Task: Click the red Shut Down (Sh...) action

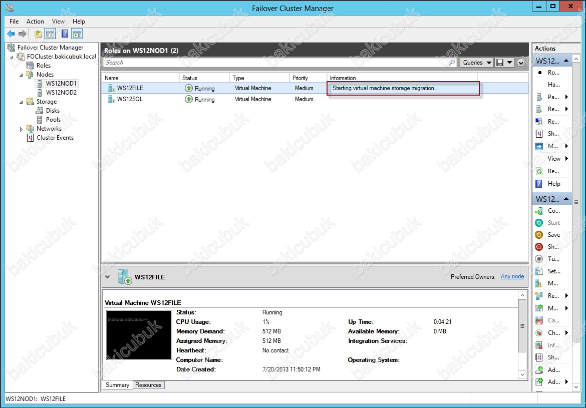Action: click(x=553, y=247)
